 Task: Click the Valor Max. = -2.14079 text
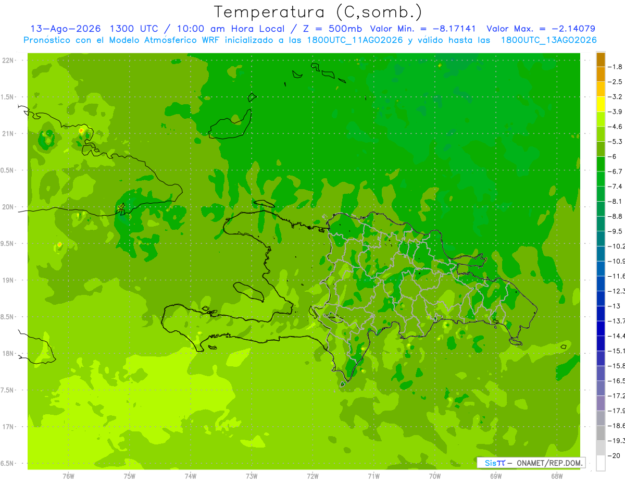(541, 29)
